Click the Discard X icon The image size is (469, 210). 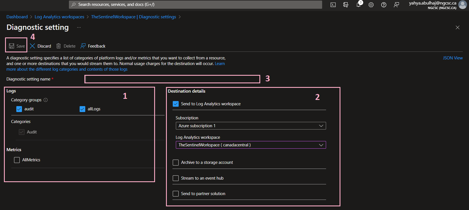click(32, 46)
